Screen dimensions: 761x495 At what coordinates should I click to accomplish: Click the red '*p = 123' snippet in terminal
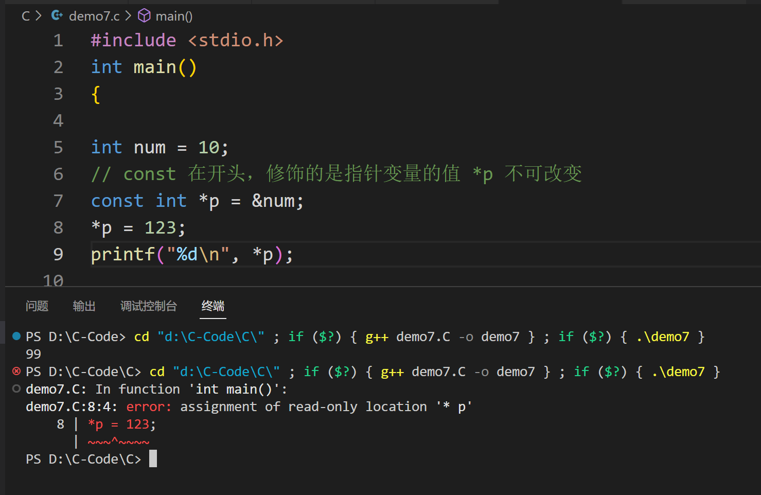119,424
